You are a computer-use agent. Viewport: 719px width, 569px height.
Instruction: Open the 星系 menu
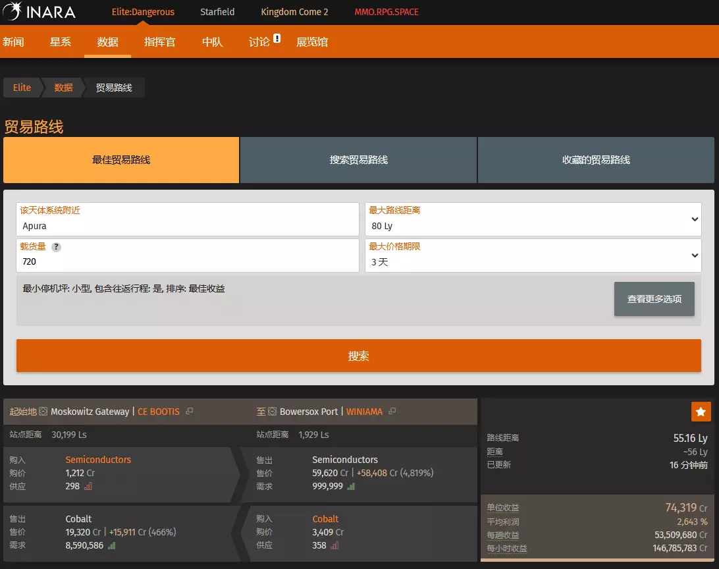(x=61, y=41)
